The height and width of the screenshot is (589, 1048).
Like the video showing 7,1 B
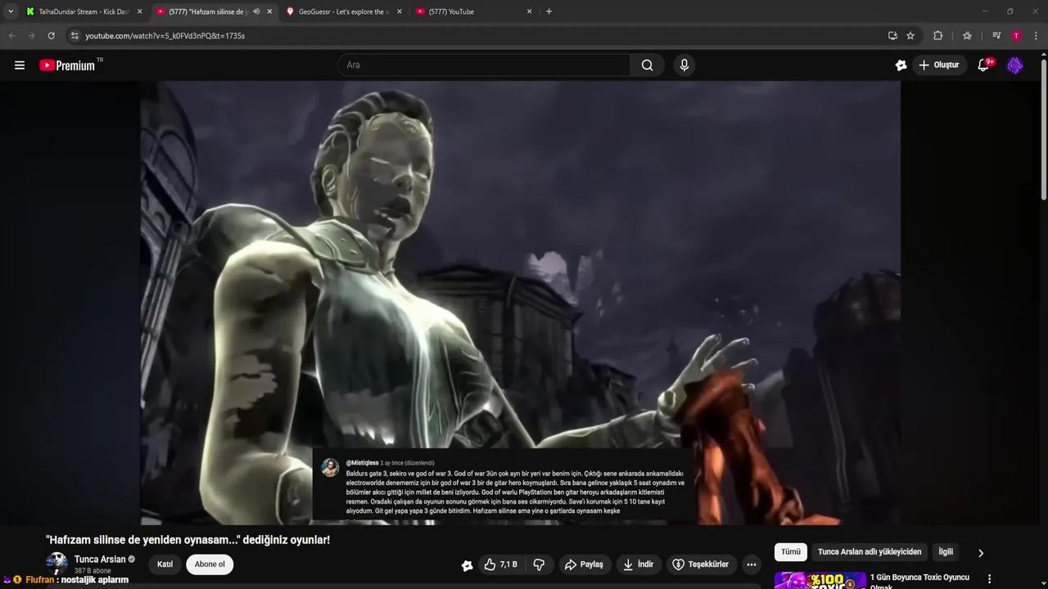(x=500, y=564)
